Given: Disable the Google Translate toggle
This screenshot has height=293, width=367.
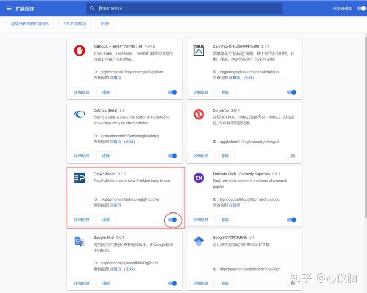Looking at the screenshot, I should pos(172,283).
